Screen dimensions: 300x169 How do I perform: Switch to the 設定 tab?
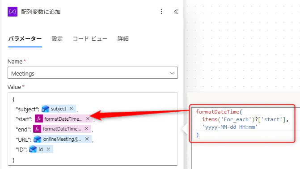pyautogui.click(x=57, y=38)
